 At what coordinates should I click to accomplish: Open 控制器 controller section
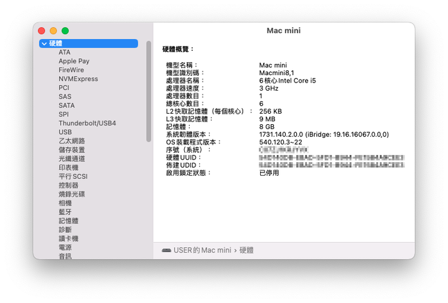(68, 185)
